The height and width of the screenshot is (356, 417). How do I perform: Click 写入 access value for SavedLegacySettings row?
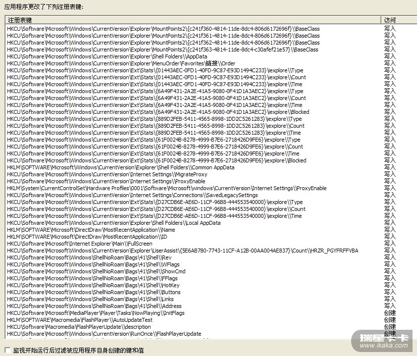tap(390, 195)
